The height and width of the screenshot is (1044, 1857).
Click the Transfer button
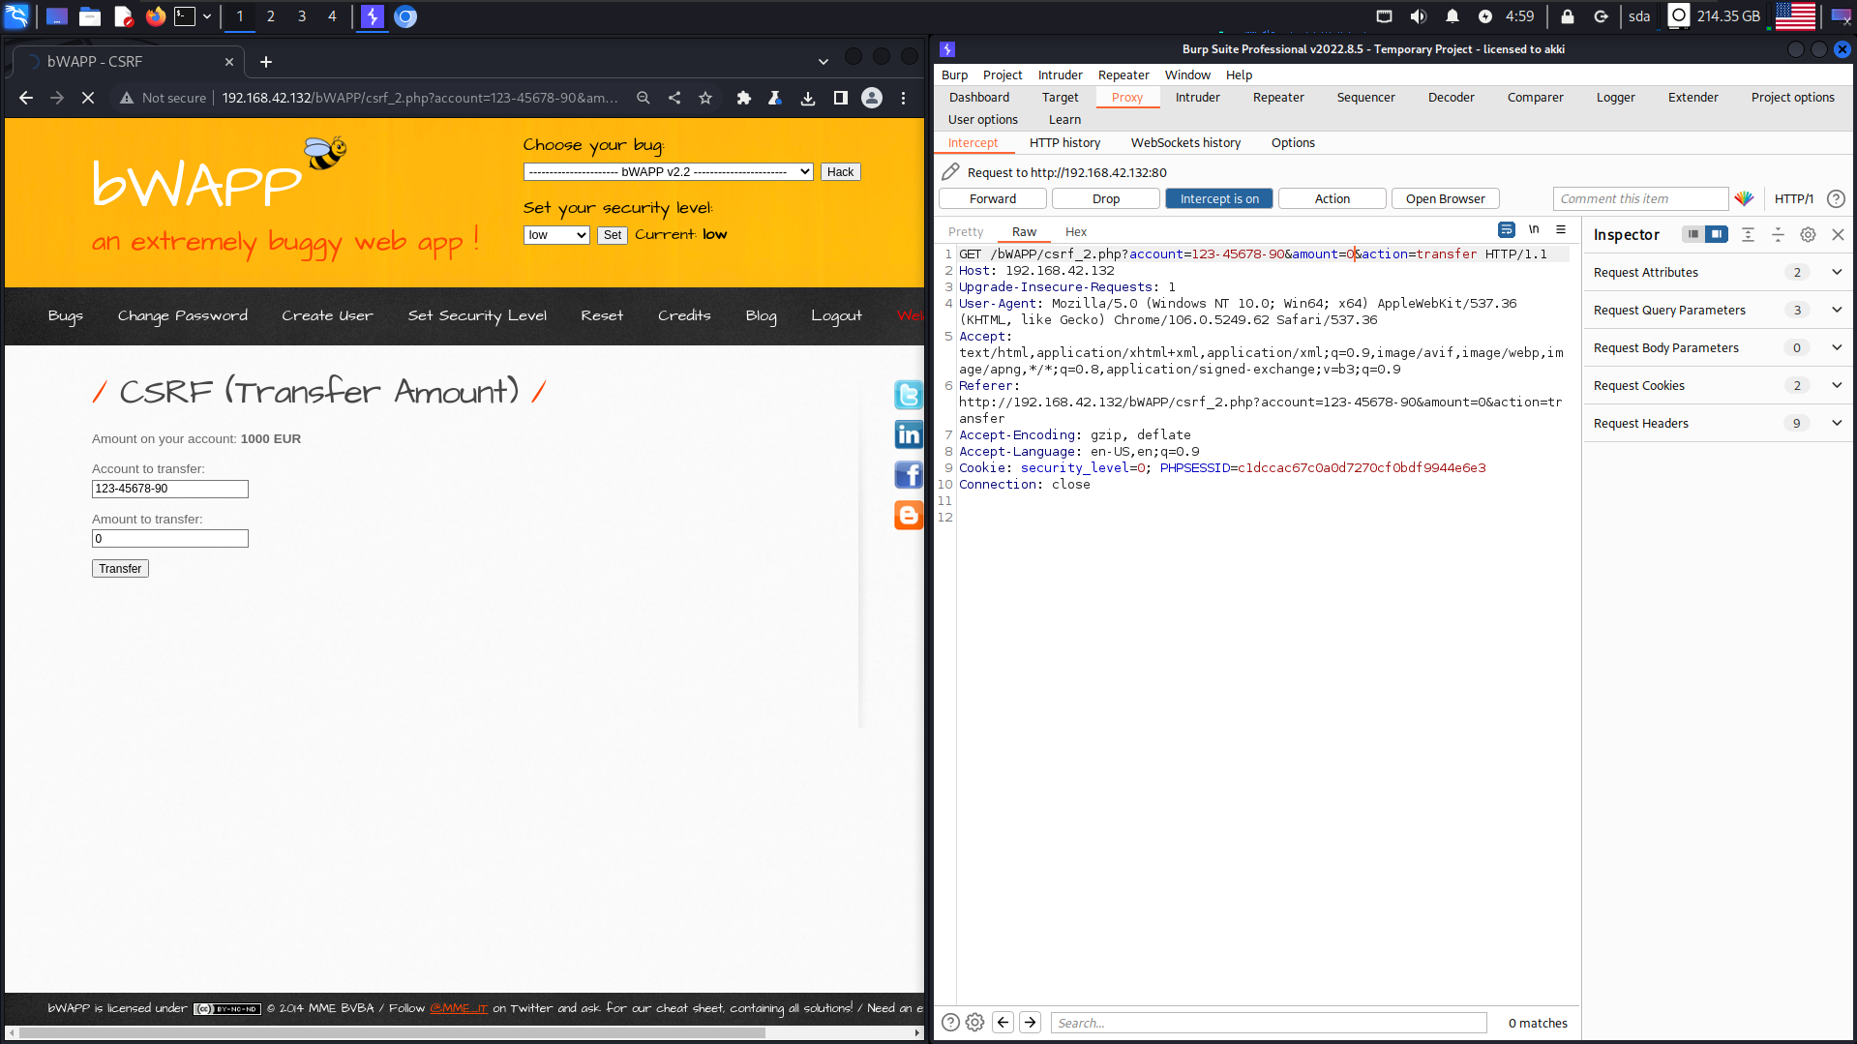pyautogui.click(x=120, y=569)
